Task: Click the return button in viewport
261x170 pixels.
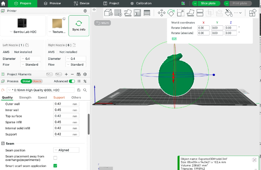Action: [102, 23]
